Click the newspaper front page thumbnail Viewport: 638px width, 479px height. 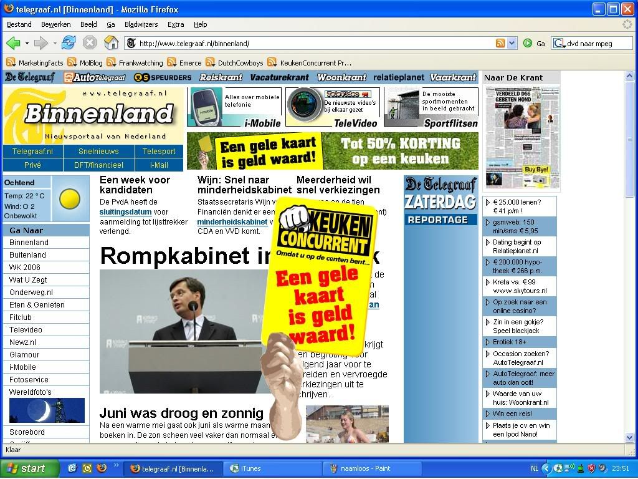click(x=522, y=137)
